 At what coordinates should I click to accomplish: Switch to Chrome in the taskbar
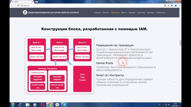tap(50, 105)
